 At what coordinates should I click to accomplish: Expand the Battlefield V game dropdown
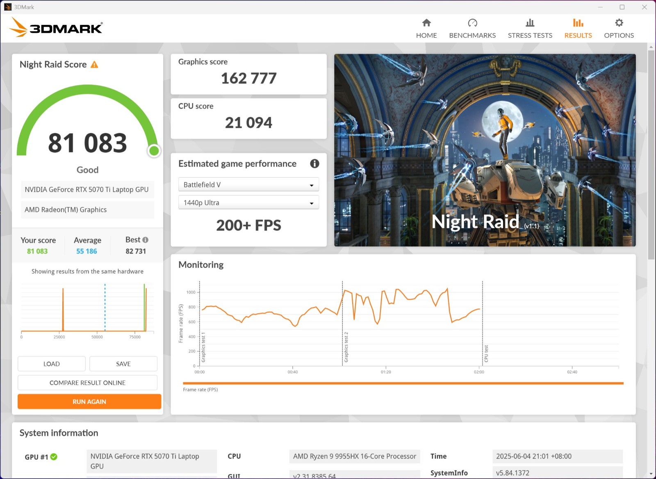click(248, 184)
